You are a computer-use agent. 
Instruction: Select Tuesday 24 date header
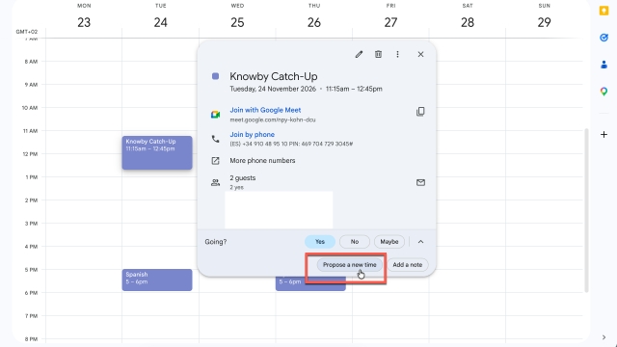tap(161, 22)
